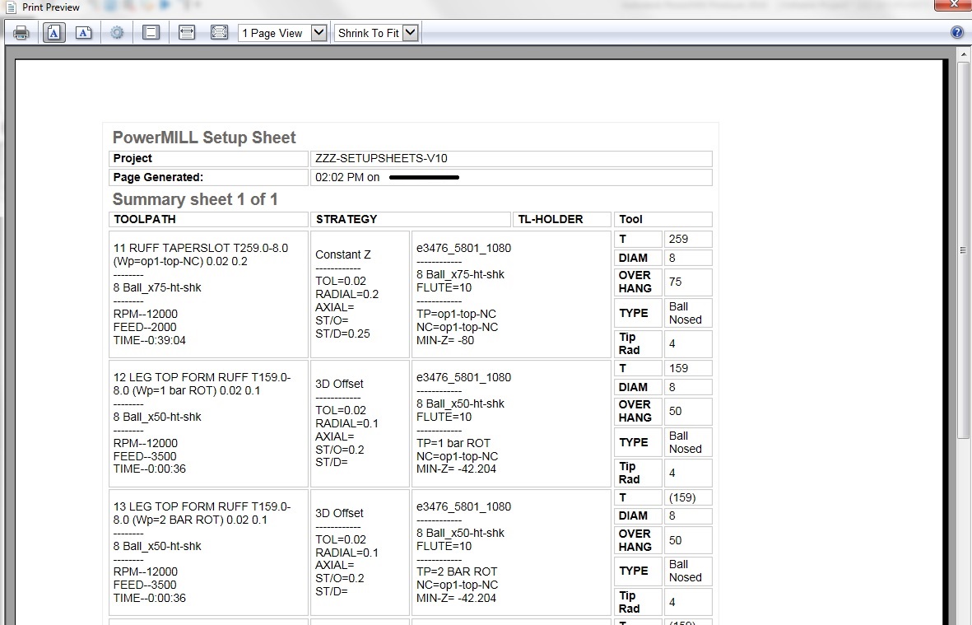This screenshot has width=972, height=625.
Task: Click the arrow on the page view selector
Action: point(321,32)
